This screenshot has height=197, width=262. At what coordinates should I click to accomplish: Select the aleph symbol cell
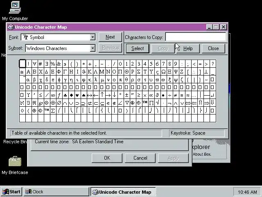22,103
